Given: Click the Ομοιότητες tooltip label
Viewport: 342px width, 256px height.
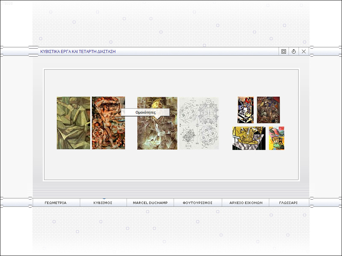Looking at the screenshot, I should [x=145, y=113].
